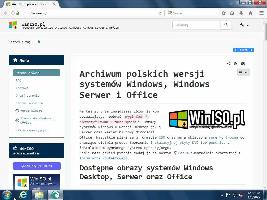Select the Archiwum polskich wersji browser tab

31,4
